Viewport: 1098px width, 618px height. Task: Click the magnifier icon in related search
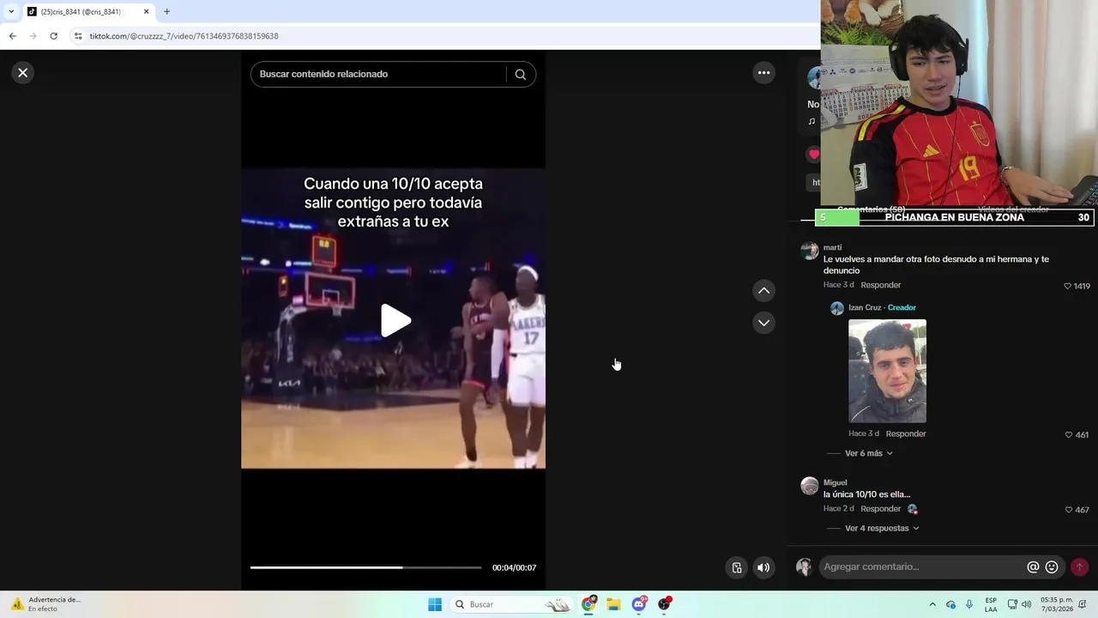pos(520,75)
